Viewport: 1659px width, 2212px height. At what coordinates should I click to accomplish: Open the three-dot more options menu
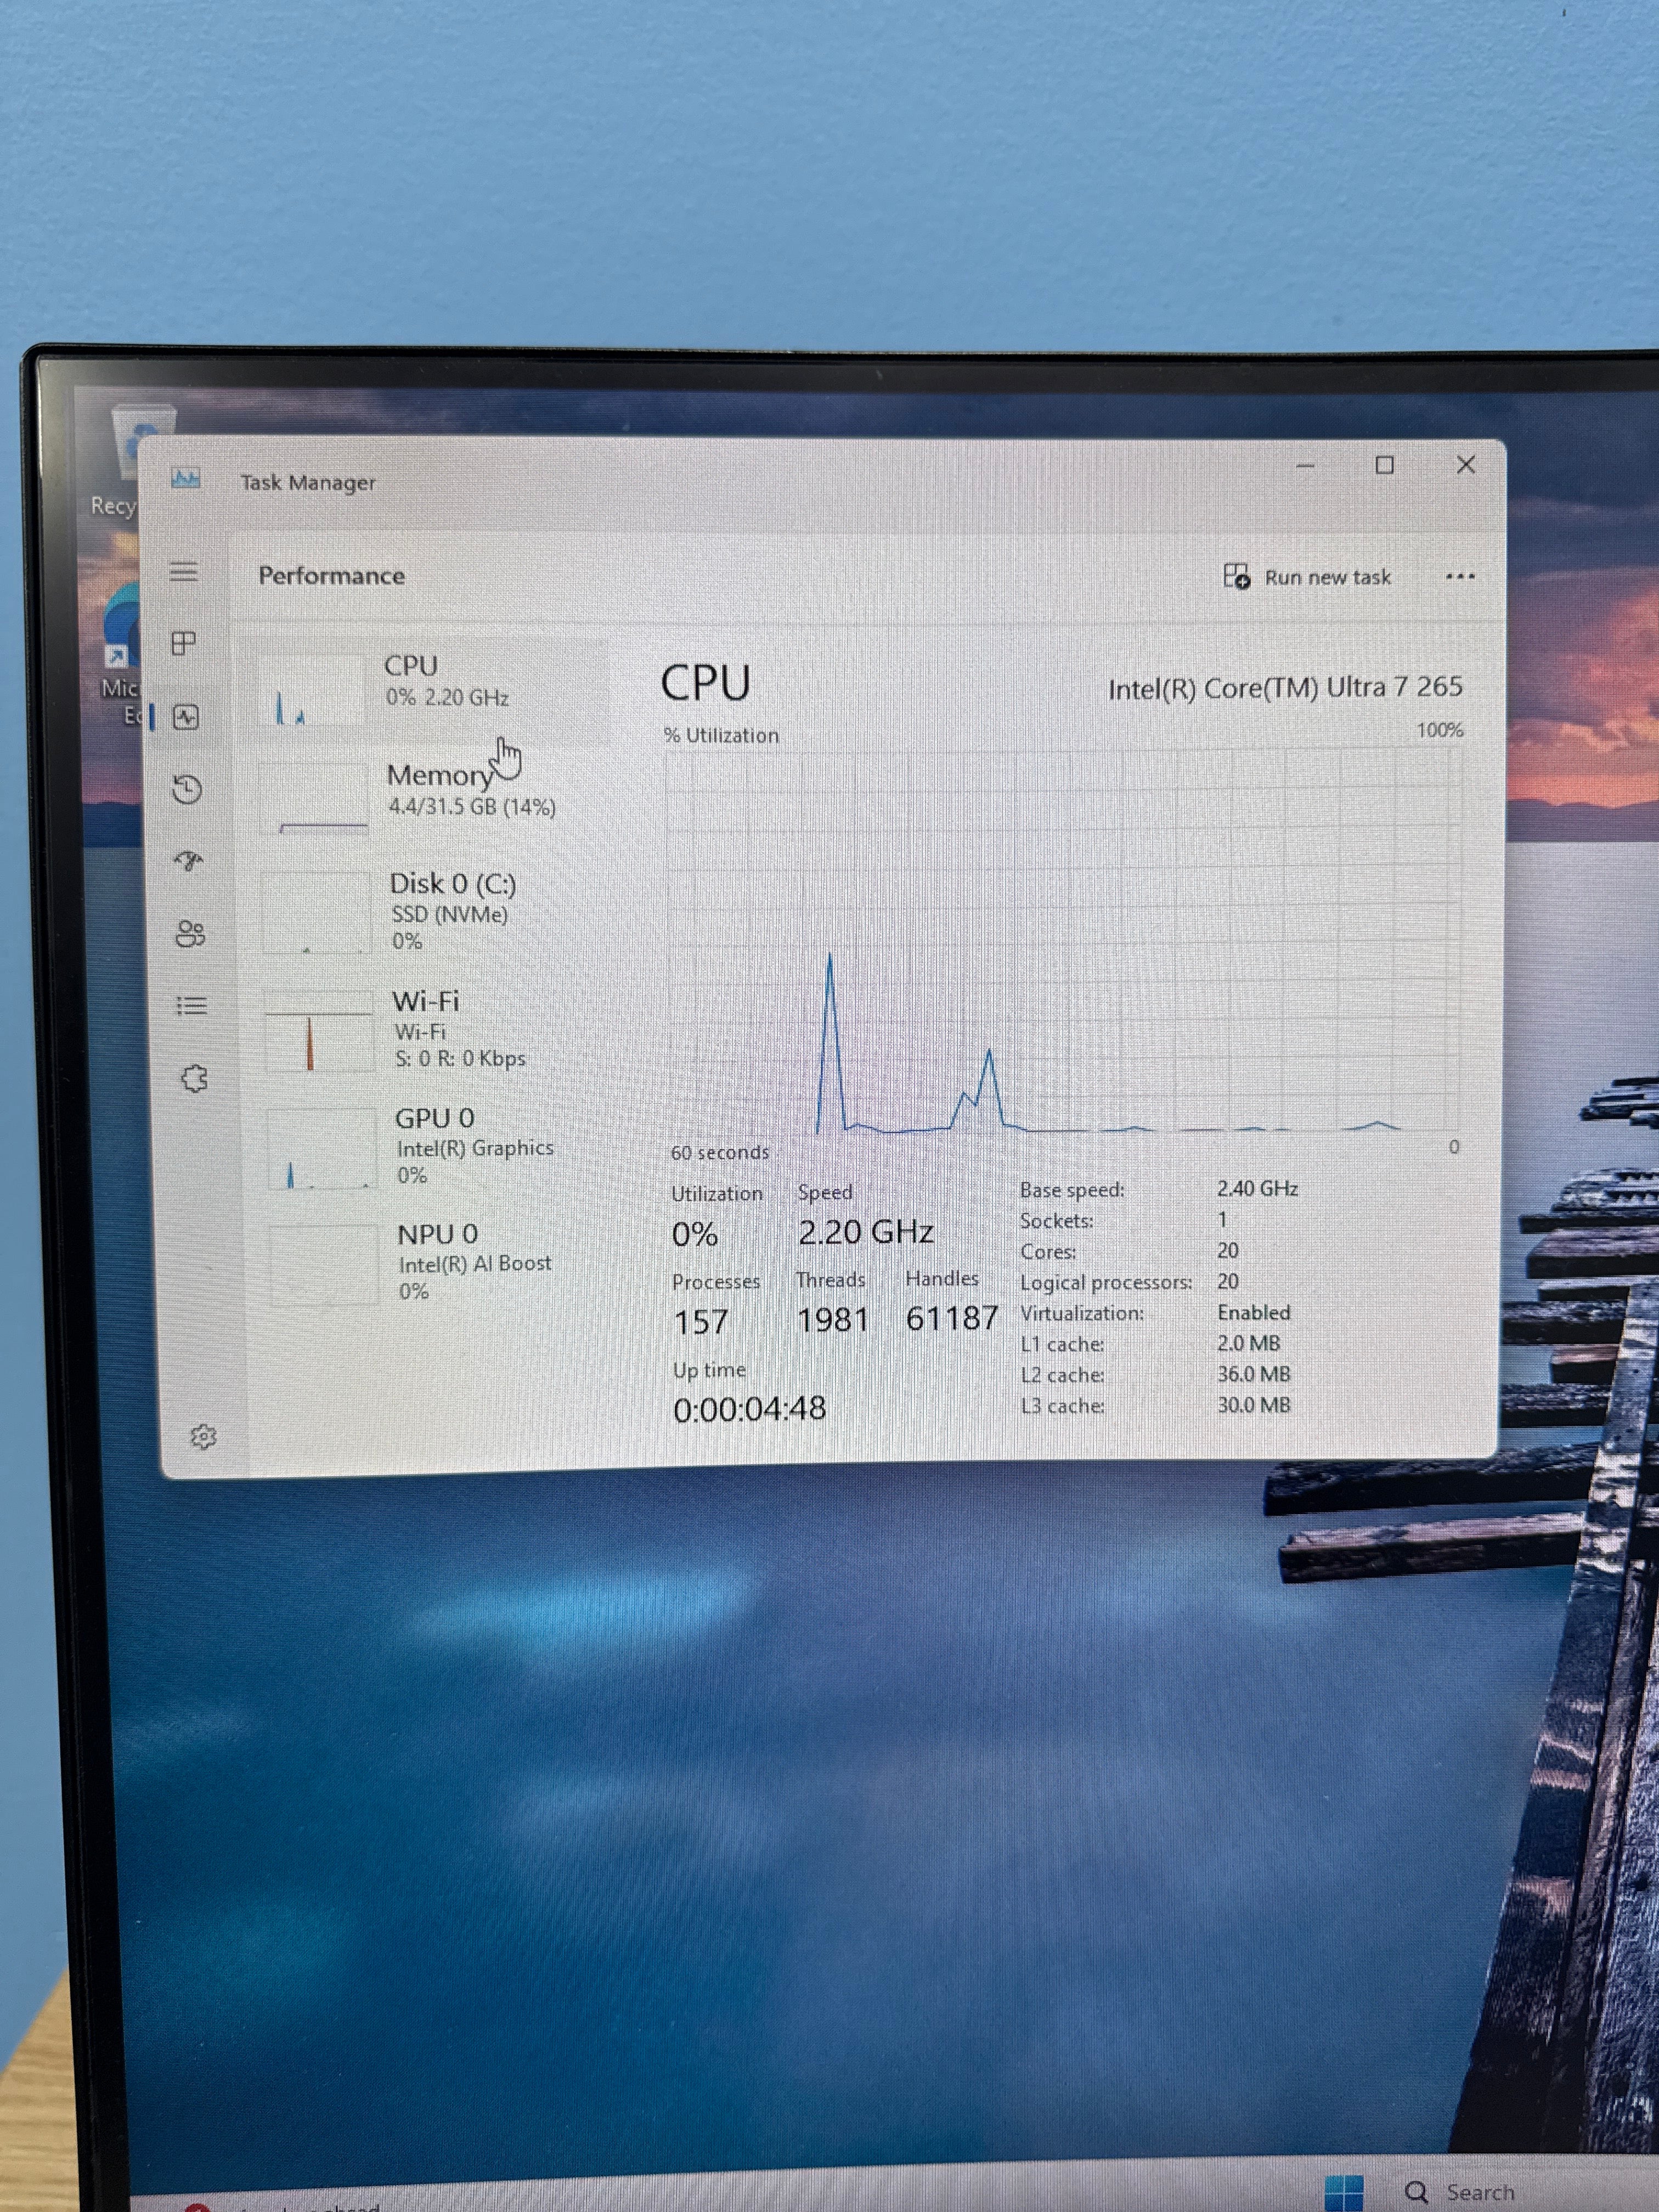click(x=1460, y=576)
